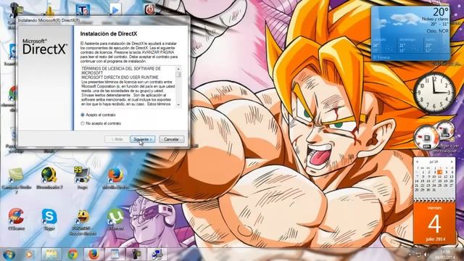
Task: Open the weather gadget showing 20°
Action: [x=410, y=33]
